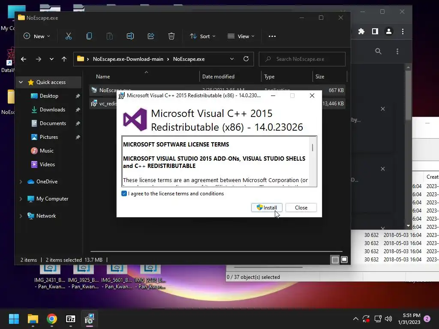This screenshot has width=439, height=329.
Task: Select Downloads in navigation pane
Action: tap(52, 110)
